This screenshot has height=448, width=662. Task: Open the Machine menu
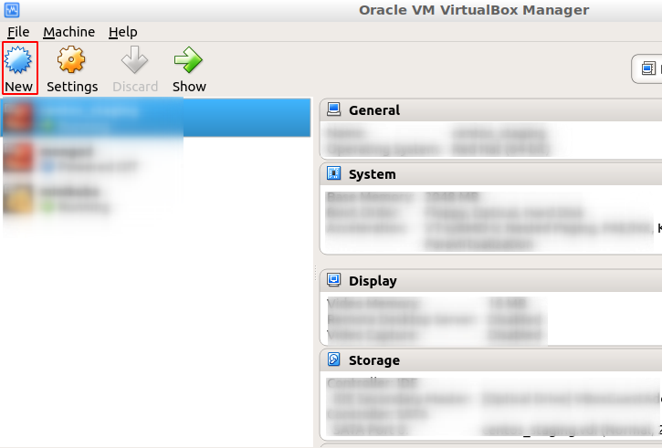(68, 32)
